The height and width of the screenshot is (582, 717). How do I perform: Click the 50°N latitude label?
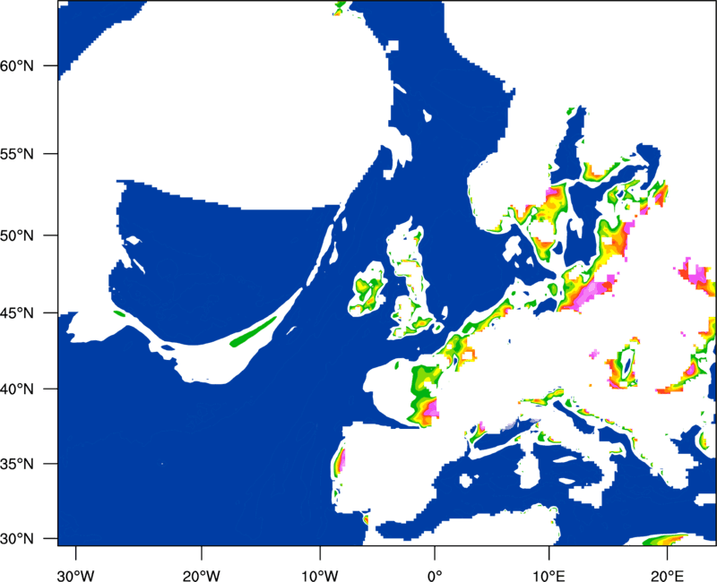click(17, 235)
